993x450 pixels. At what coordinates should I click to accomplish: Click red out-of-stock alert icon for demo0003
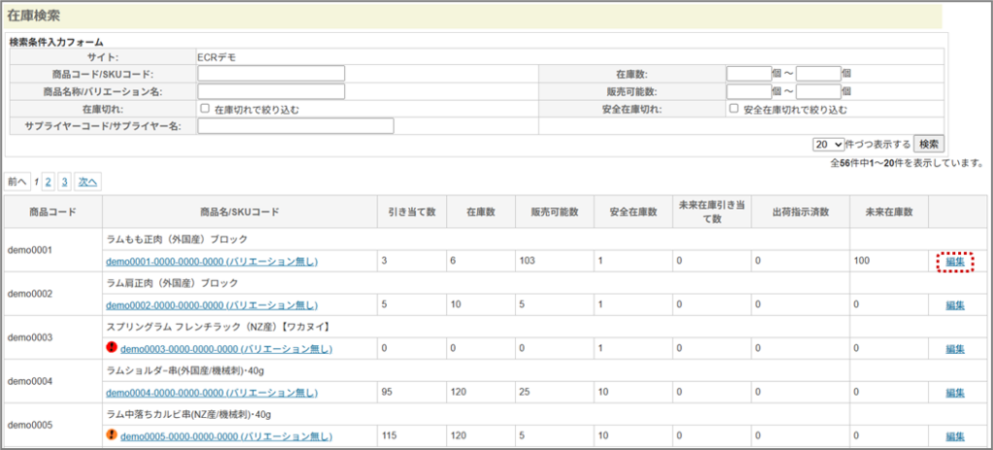pos(112,348)
